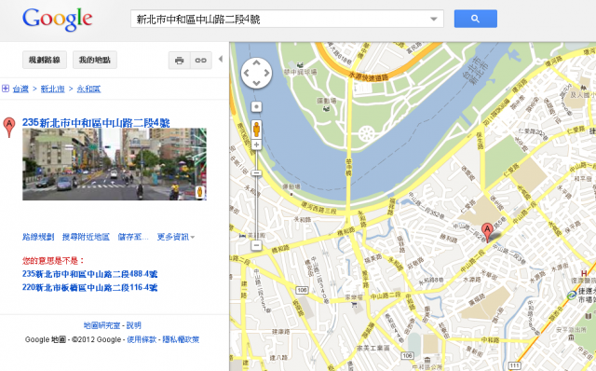Click the orange Pegman on map control
The image size is (596, 371).
[x=257, y=129]
